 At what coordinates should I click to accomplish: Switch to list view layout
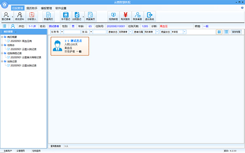click(226, 32)
